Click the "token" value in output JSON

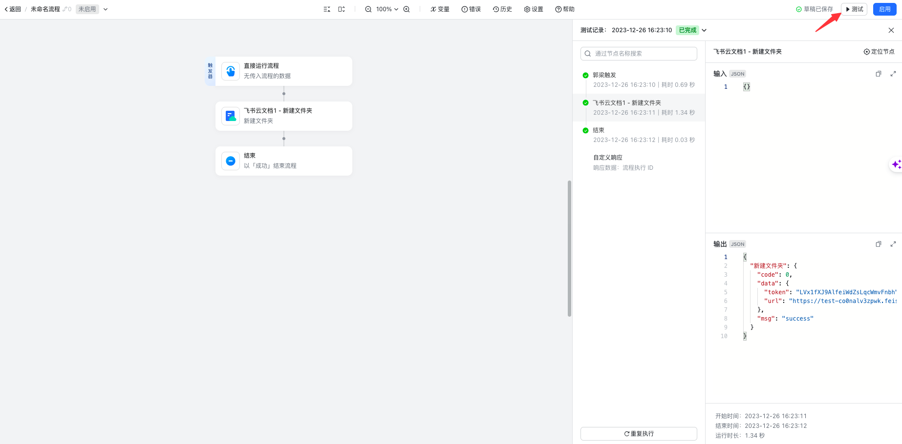[x=846, y=292]
